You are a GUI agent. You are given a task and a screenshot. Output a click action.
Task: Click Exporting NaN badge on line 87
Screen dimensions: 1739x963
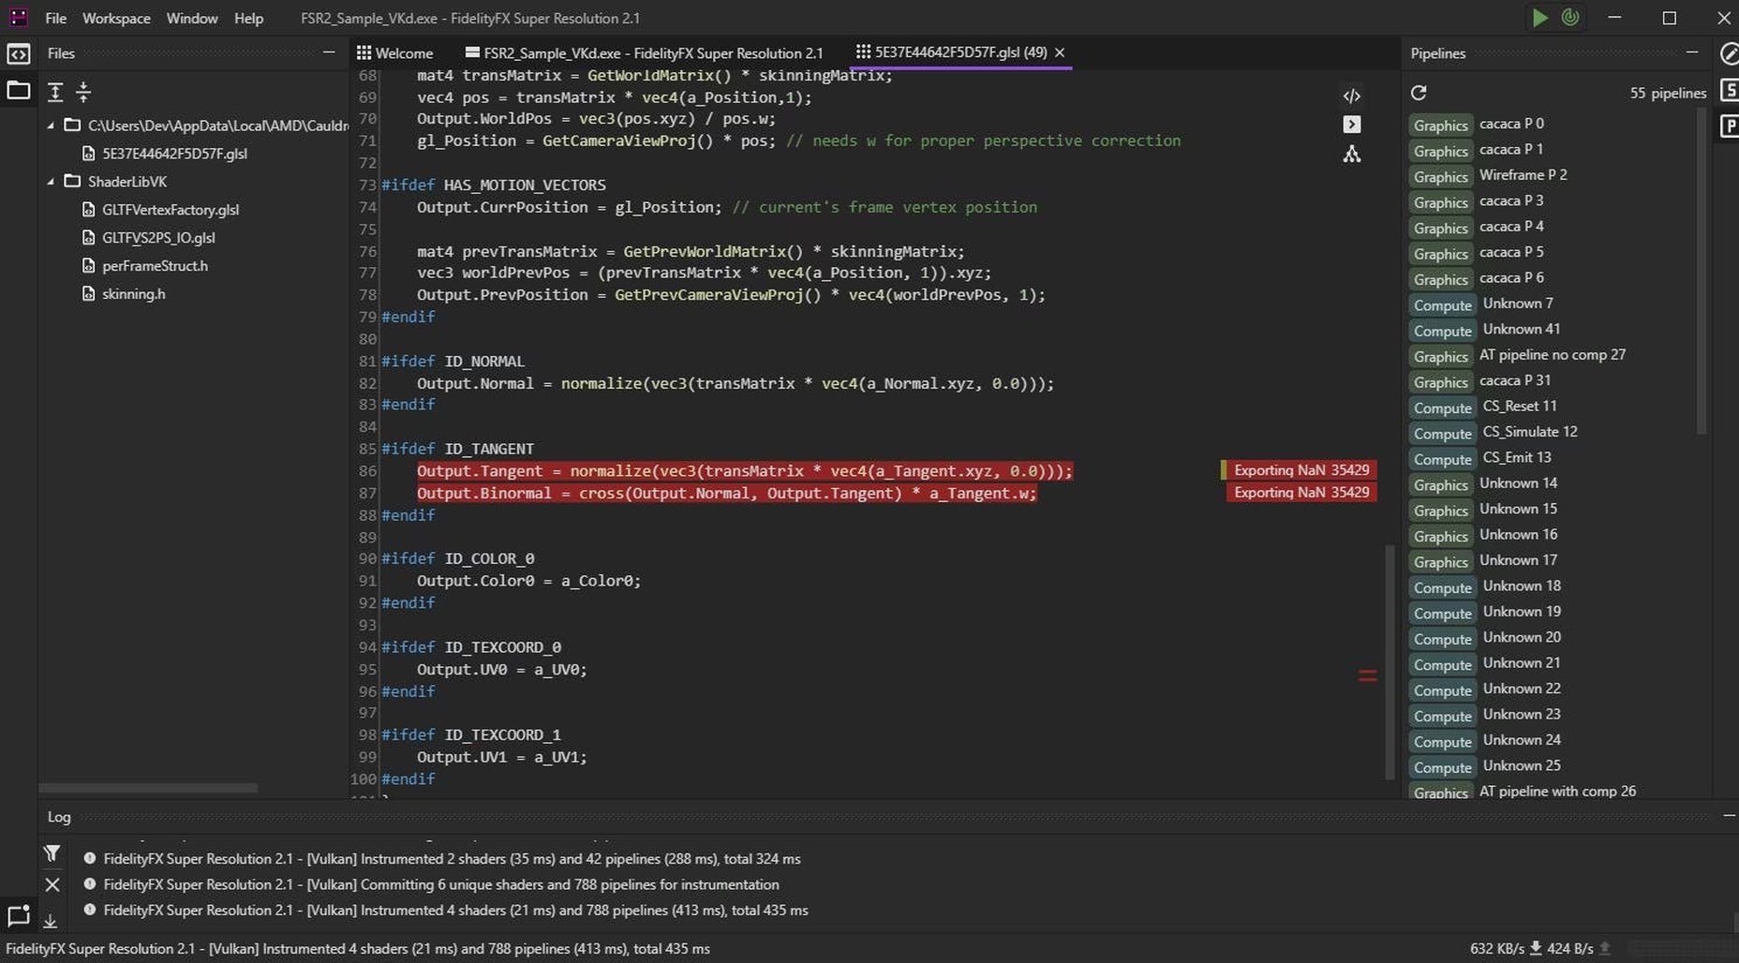click(1301, 492)
